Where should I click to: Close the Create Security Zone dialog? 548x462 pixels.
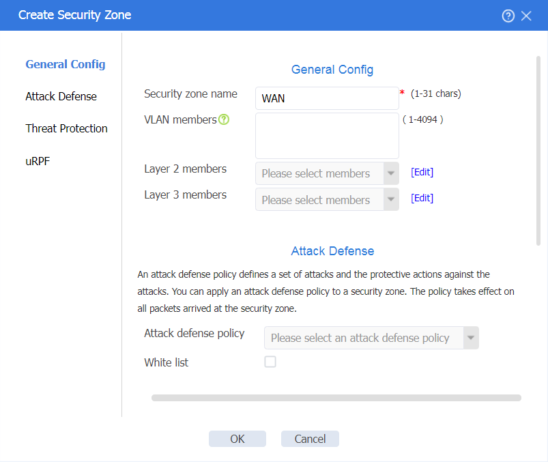526,16
